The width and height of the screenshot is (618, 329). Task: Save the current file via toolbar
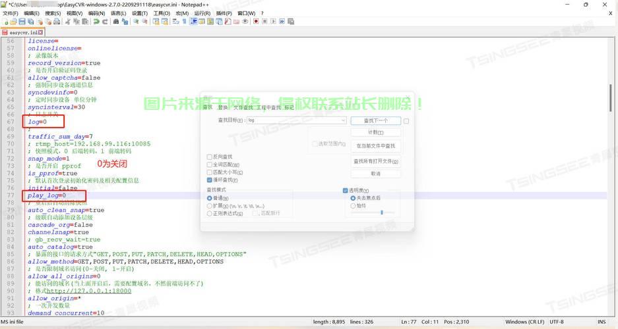click(x=22, y=22)
